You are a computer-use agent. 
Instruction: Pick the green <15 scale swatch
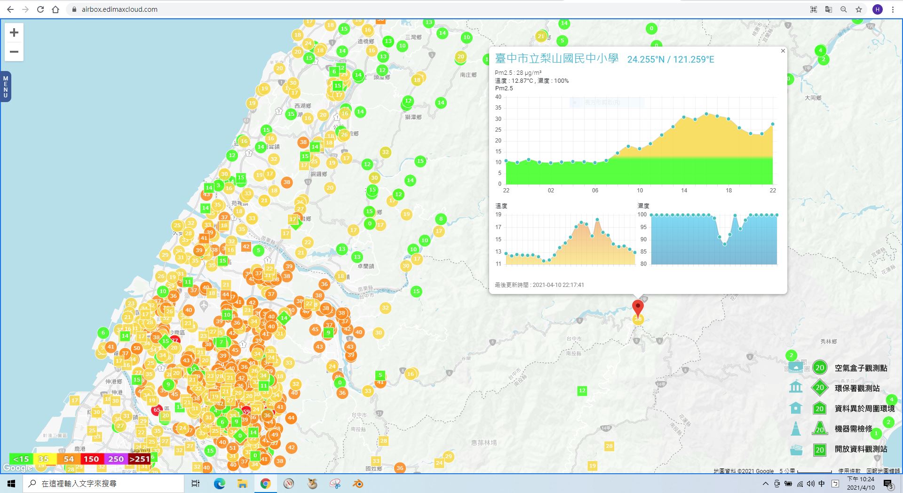[21, 459]
